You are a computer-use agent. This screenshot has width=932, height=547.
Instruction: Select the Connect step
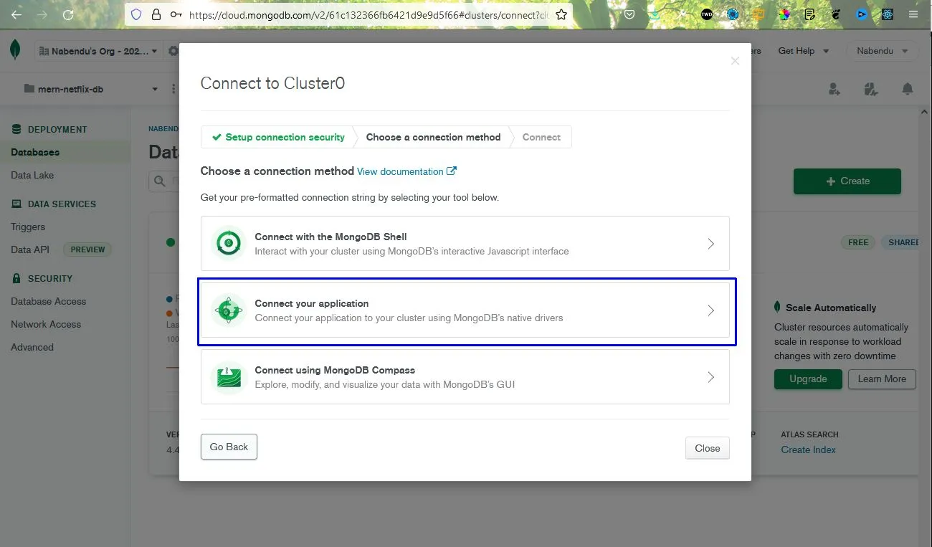coord(541,137)
